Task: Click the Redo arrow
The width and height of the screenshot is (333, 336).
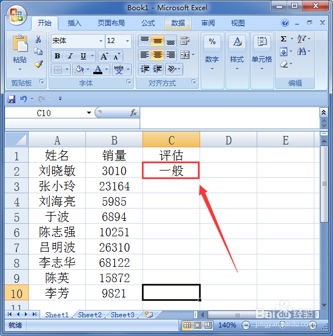Action: [x=41, y=99]
